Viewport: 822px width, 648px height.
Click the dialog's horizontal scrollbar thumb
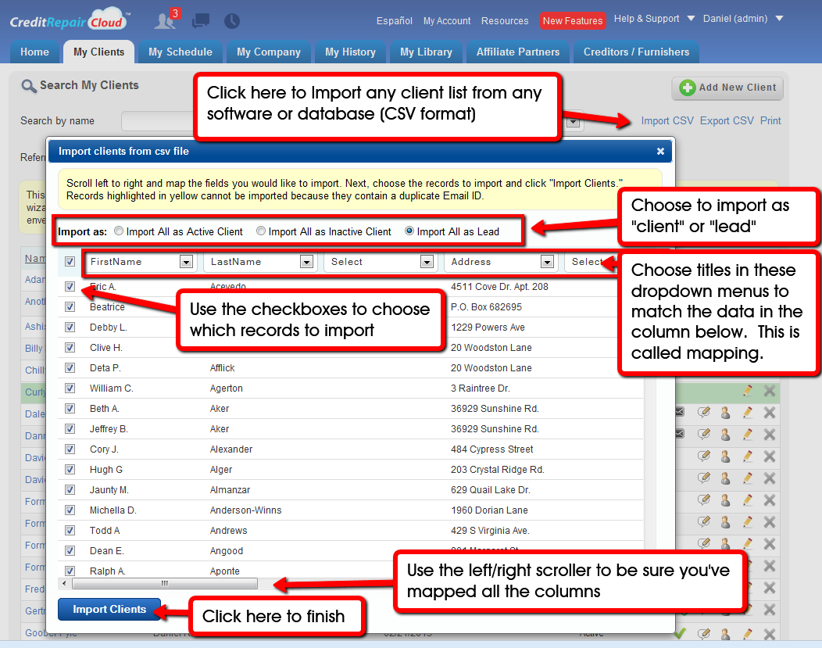click(165, 583)
